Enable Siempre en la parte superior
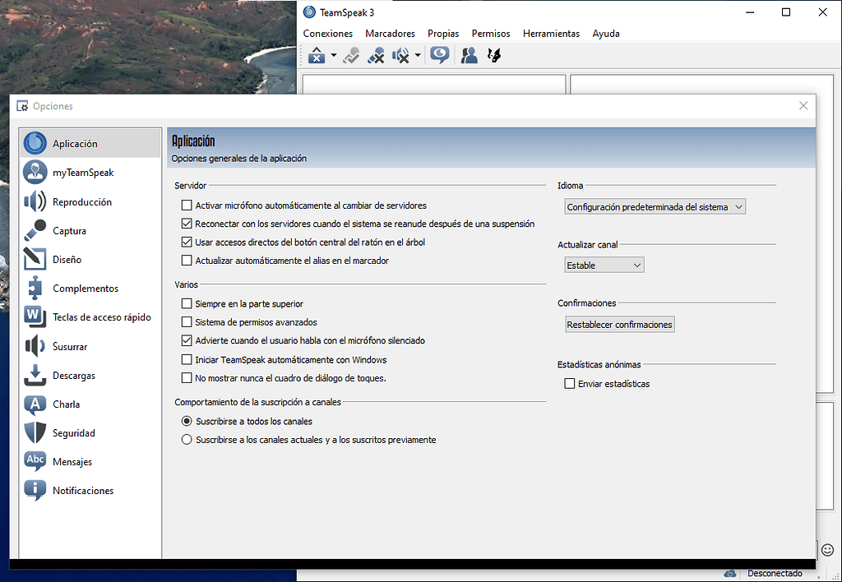The width and height of the screenshot is (842, 582). click(187, 304)
